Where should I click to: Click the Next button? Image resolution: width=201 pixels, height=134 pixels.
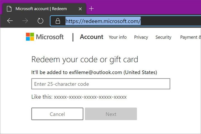[x=111, y=114]
